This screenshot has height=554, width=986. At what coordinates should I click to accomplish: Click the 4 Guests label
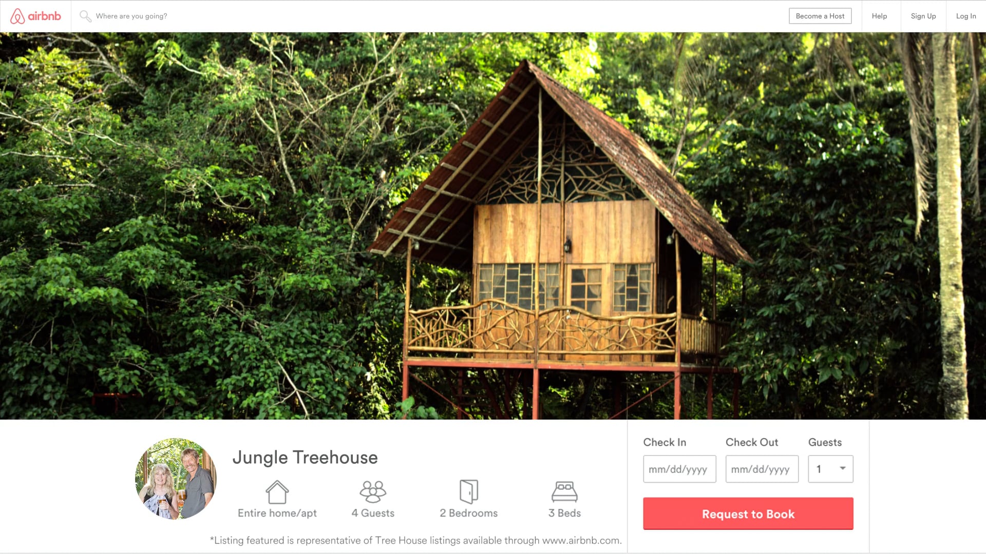[373, 513]
